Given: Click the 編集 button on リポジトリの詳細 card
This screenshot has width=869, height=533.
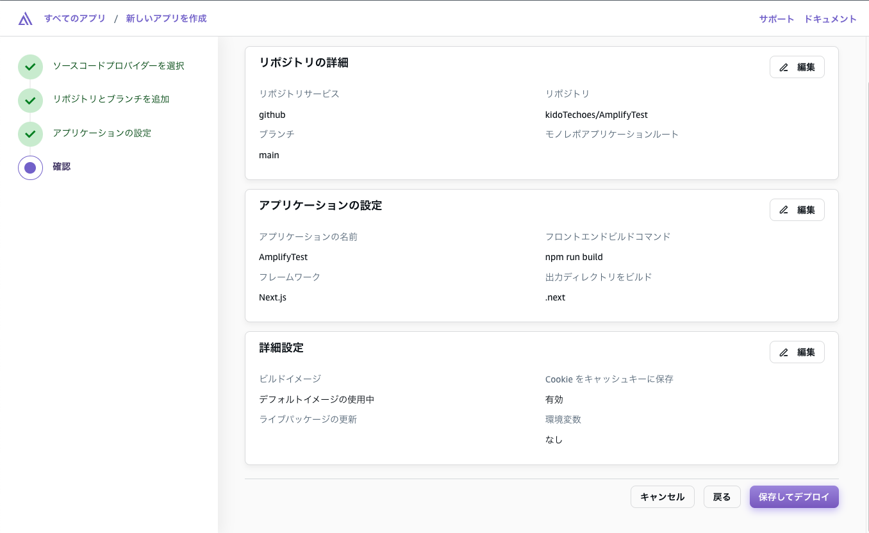Looking at the screenshot, I should coord(797,67).
